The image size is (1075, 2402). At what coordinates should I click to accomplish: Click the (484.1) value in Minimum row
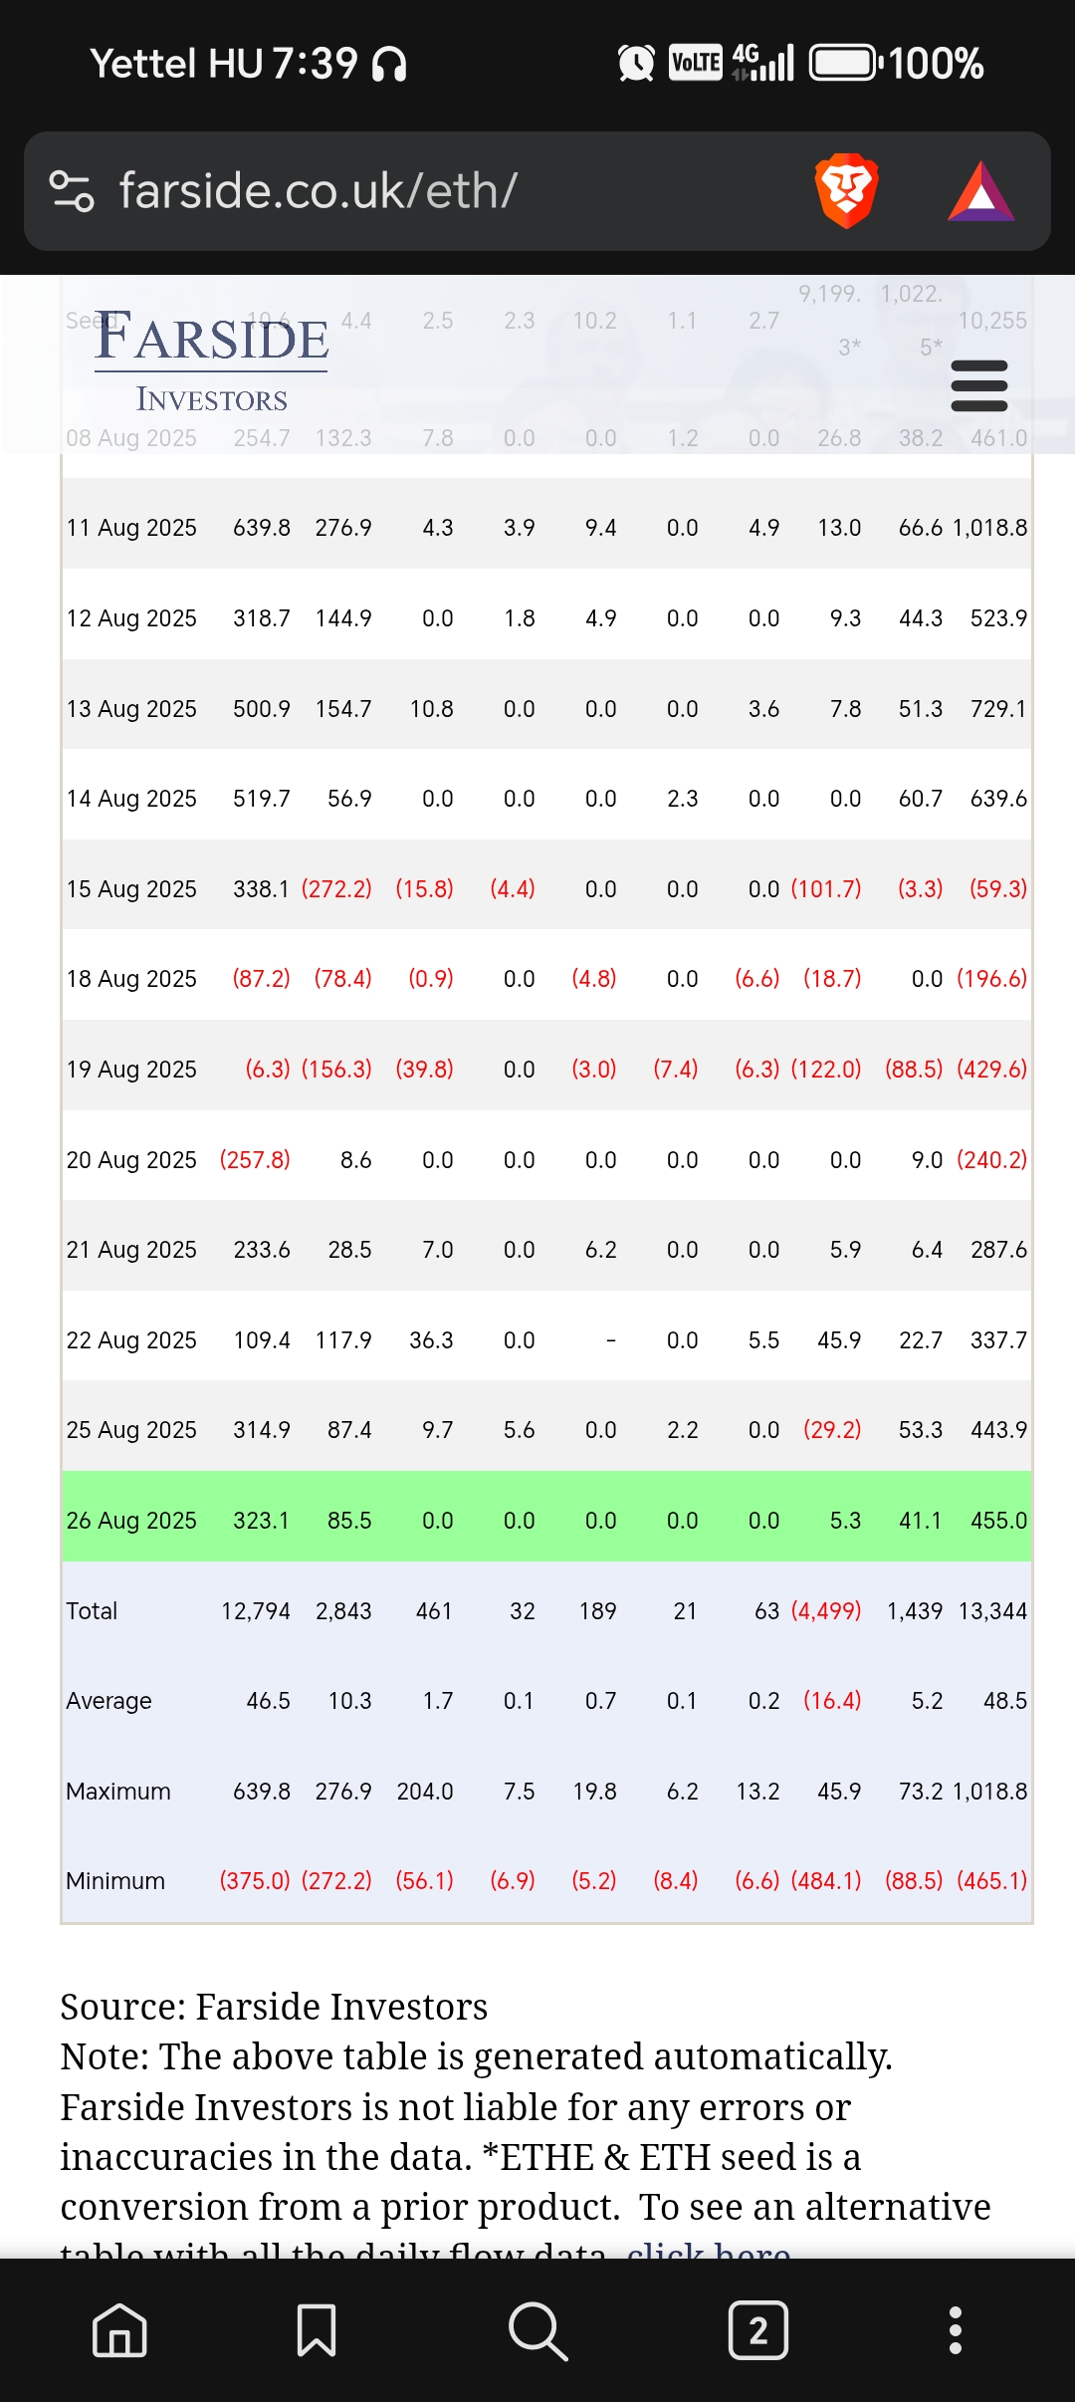click(x=826, y=1881)
